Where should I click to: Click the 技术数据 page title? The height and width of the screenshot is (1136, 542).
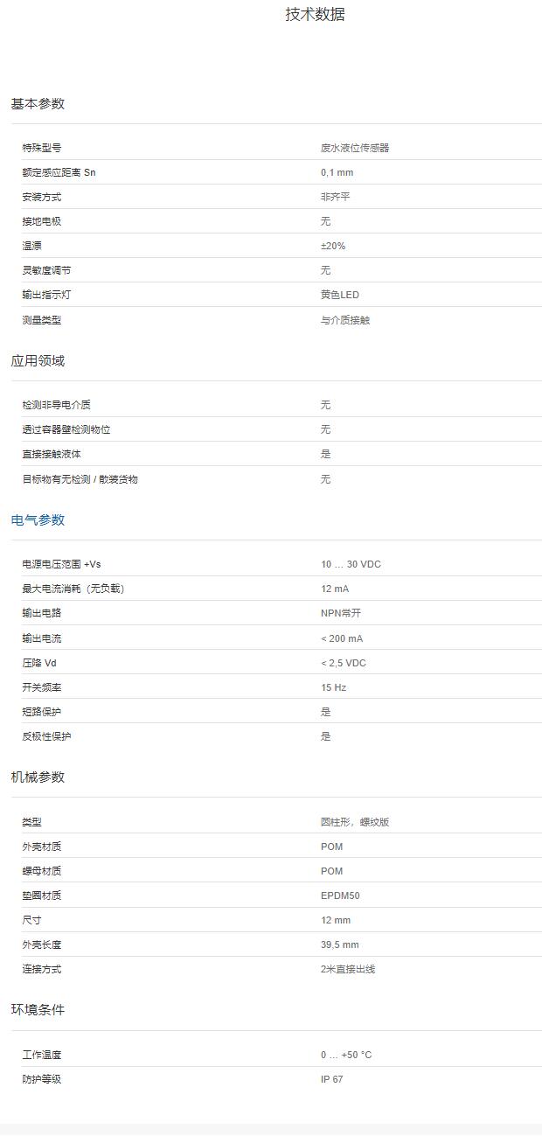coord(315,15)
